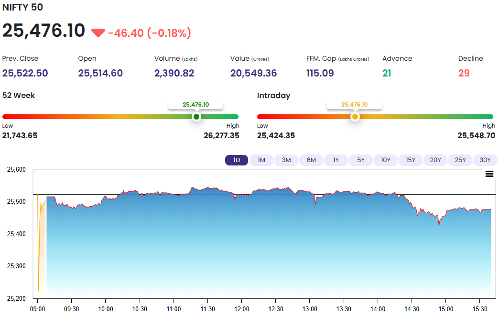Select the 6M chart range
Image resolution: width=499 pixels, height=317 pixels.
[x=311, y=160]
